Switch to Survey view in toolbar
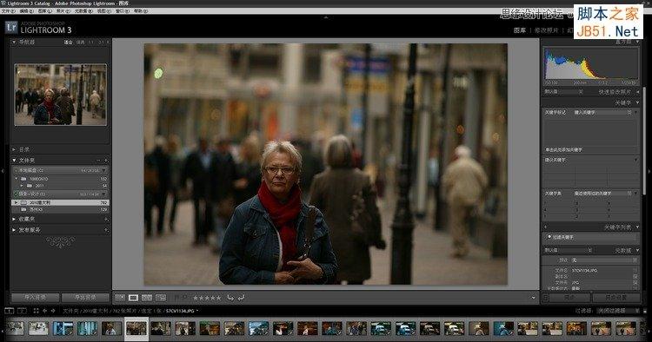This screenshot has width=652, height=342. point(161,298)
